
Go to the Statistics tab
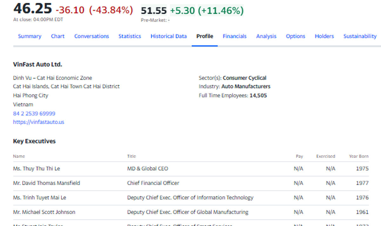pos(130,36)
